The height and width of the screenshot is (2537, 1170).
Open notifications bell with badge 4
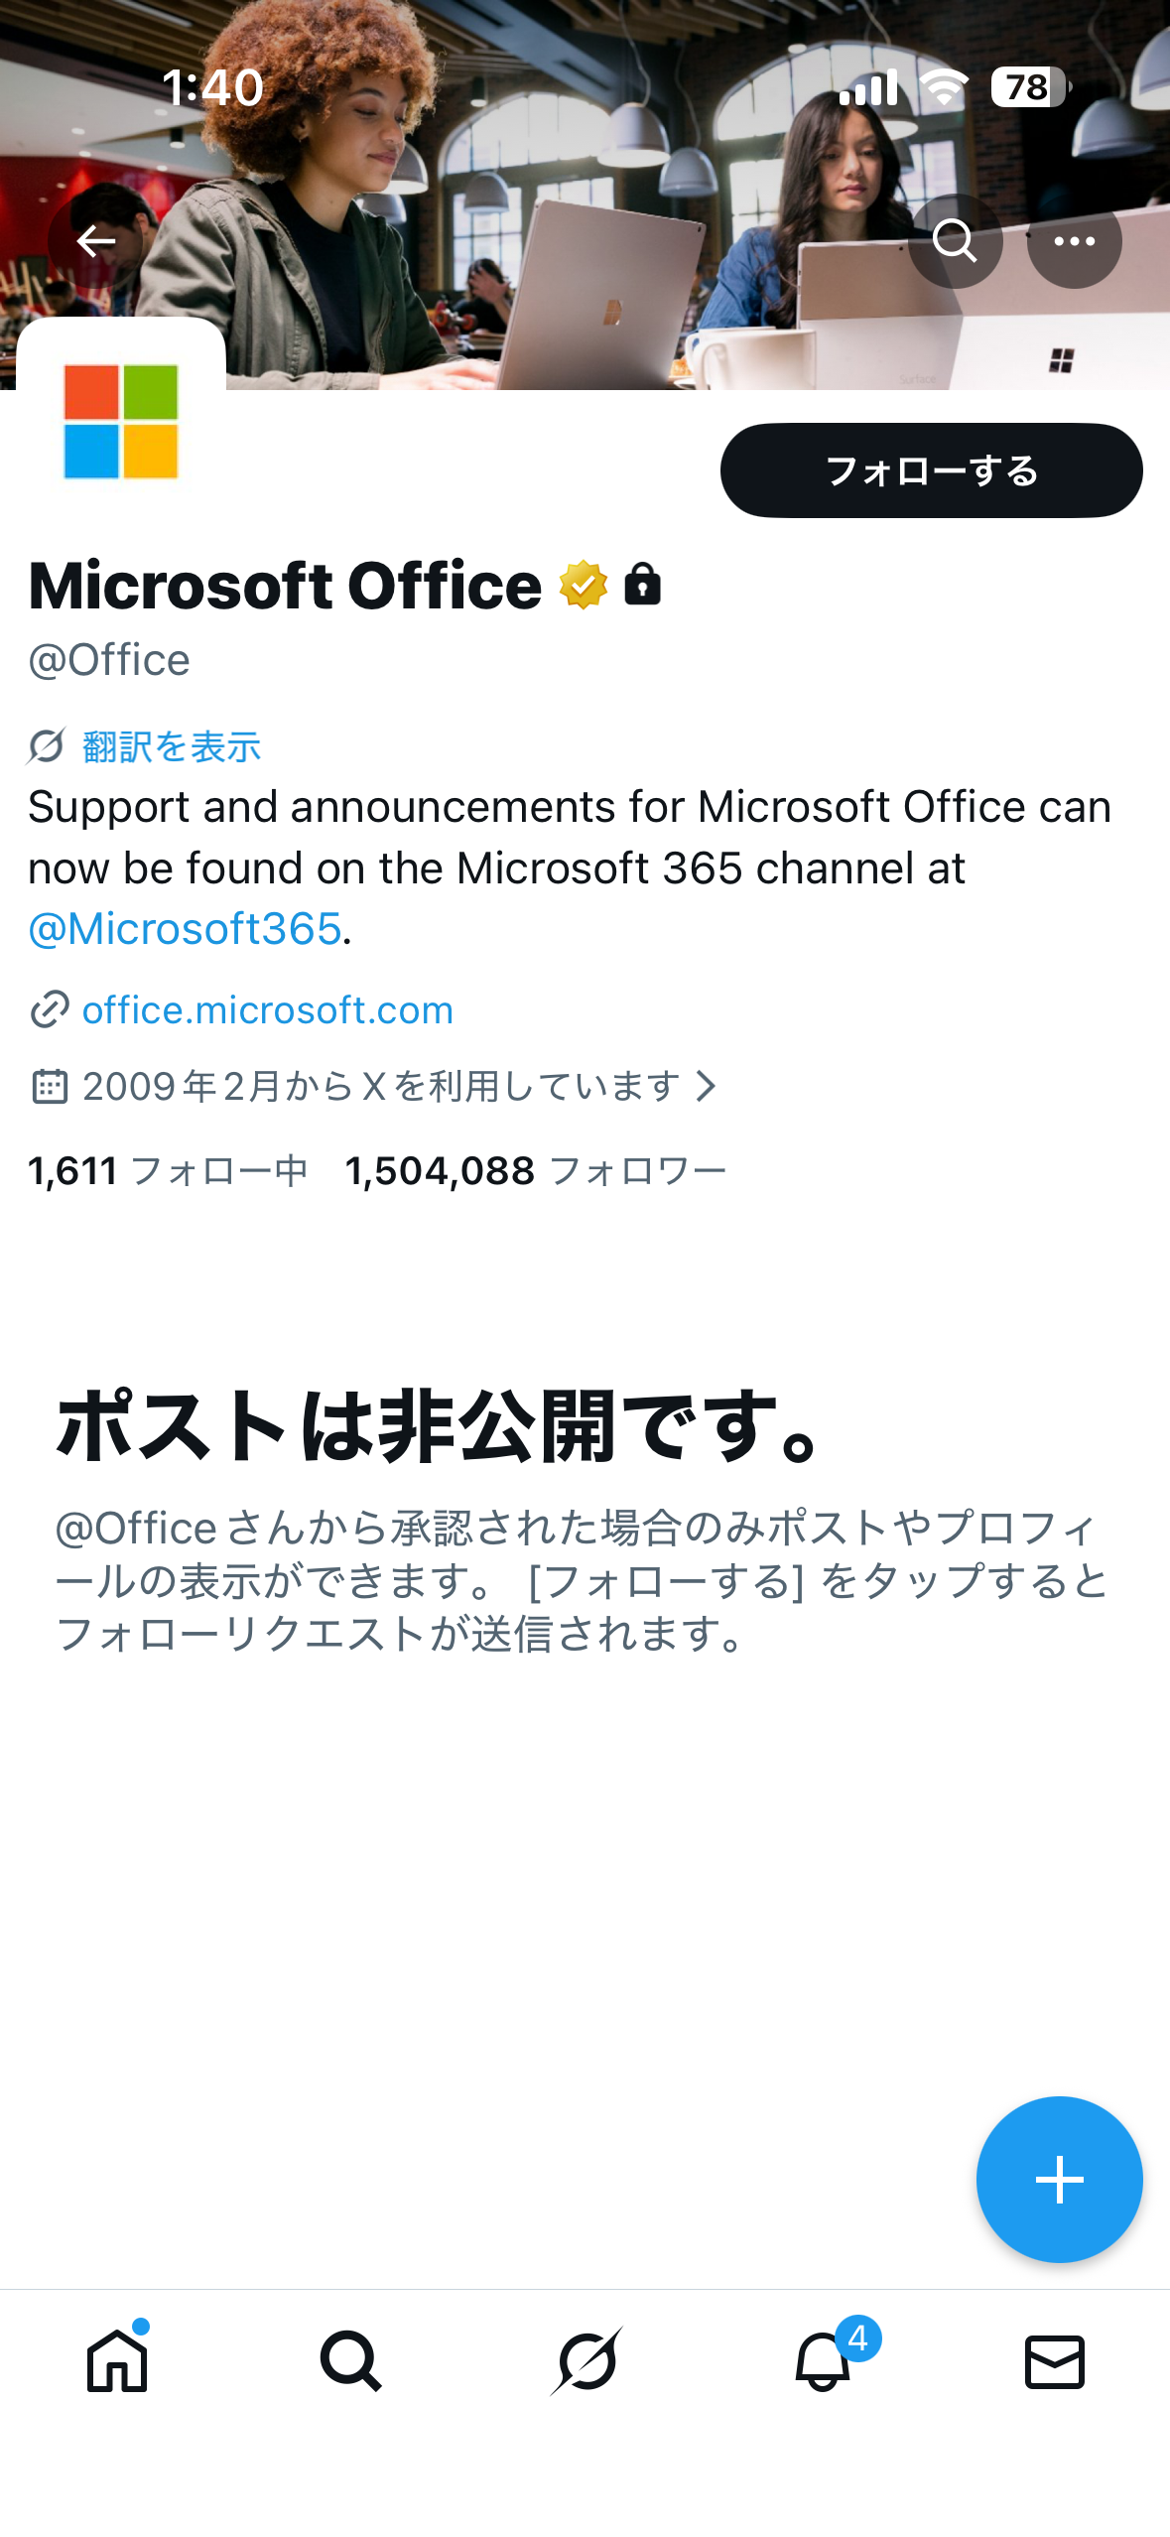[x=824, y=2359]
